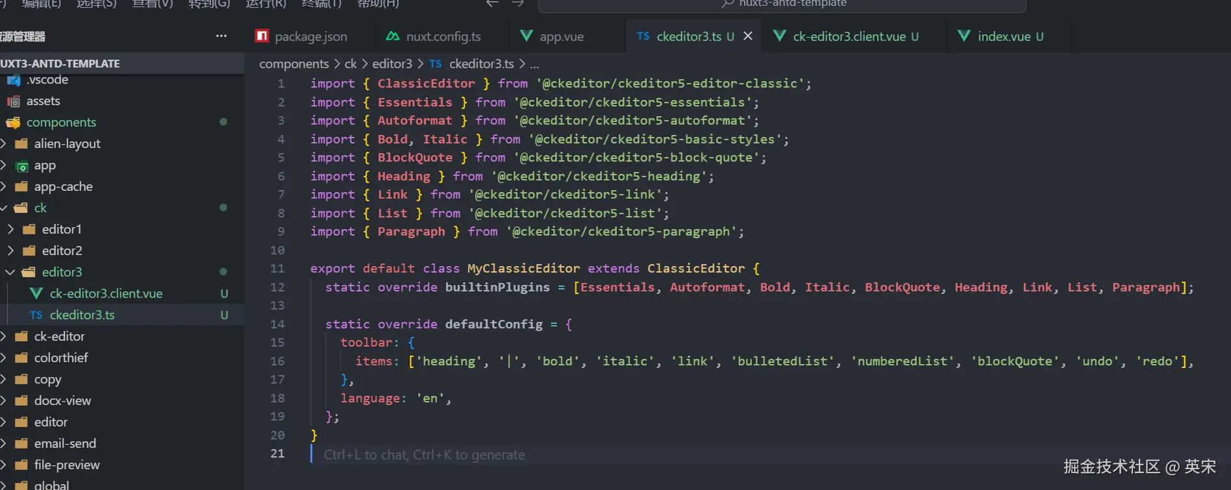Close the ckeditor3.ts tab
Viewport: 1231px width, 490px height.
click(748, 36)
